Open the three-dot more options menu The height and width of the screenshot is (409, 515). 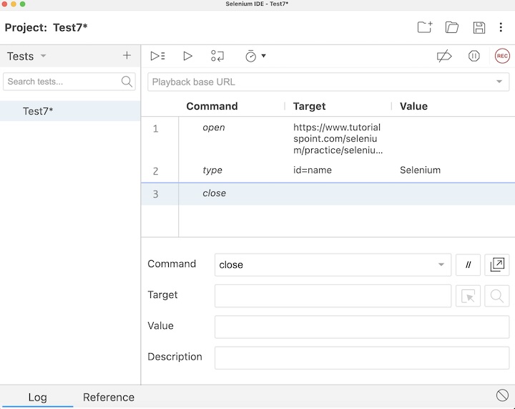(501, 28)
